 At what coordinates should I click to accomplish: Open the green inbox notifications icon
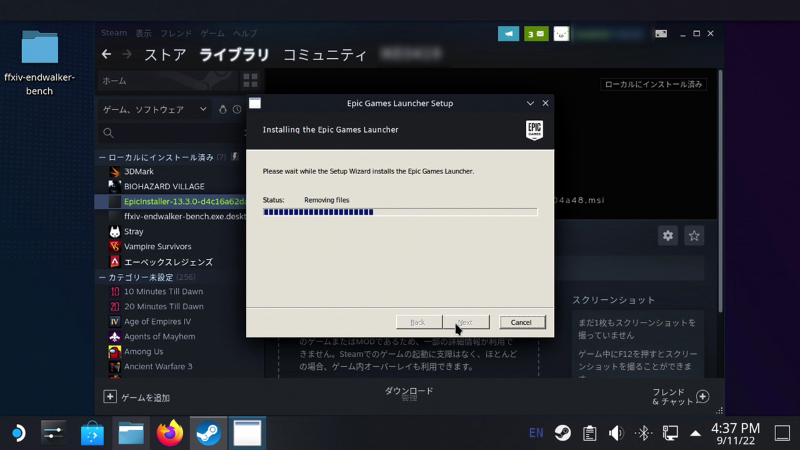535,33
